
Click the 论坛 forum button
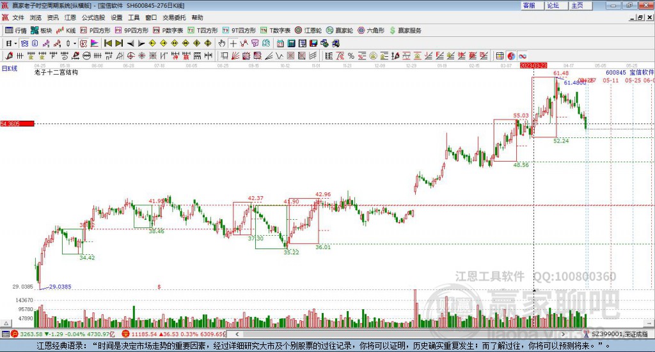point(556,5)
